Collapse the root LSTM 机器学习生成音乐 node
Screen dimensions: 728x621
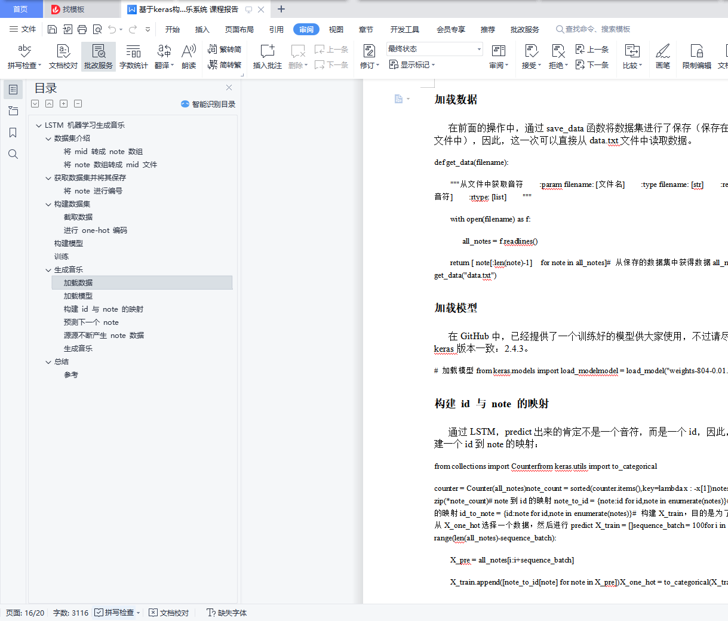(39, 125)
